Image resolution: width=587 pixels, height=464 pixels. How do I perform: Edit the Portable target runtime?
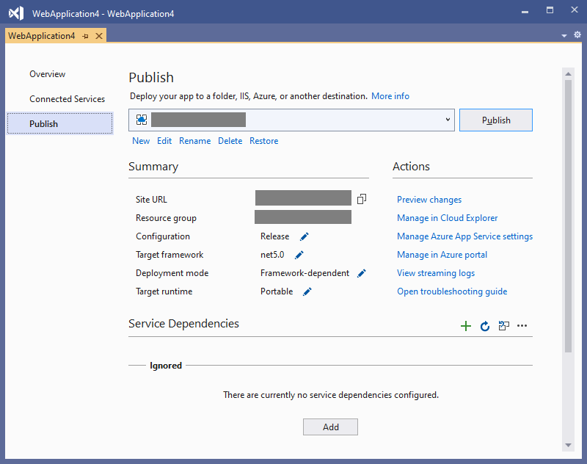(x=307, y=291)
